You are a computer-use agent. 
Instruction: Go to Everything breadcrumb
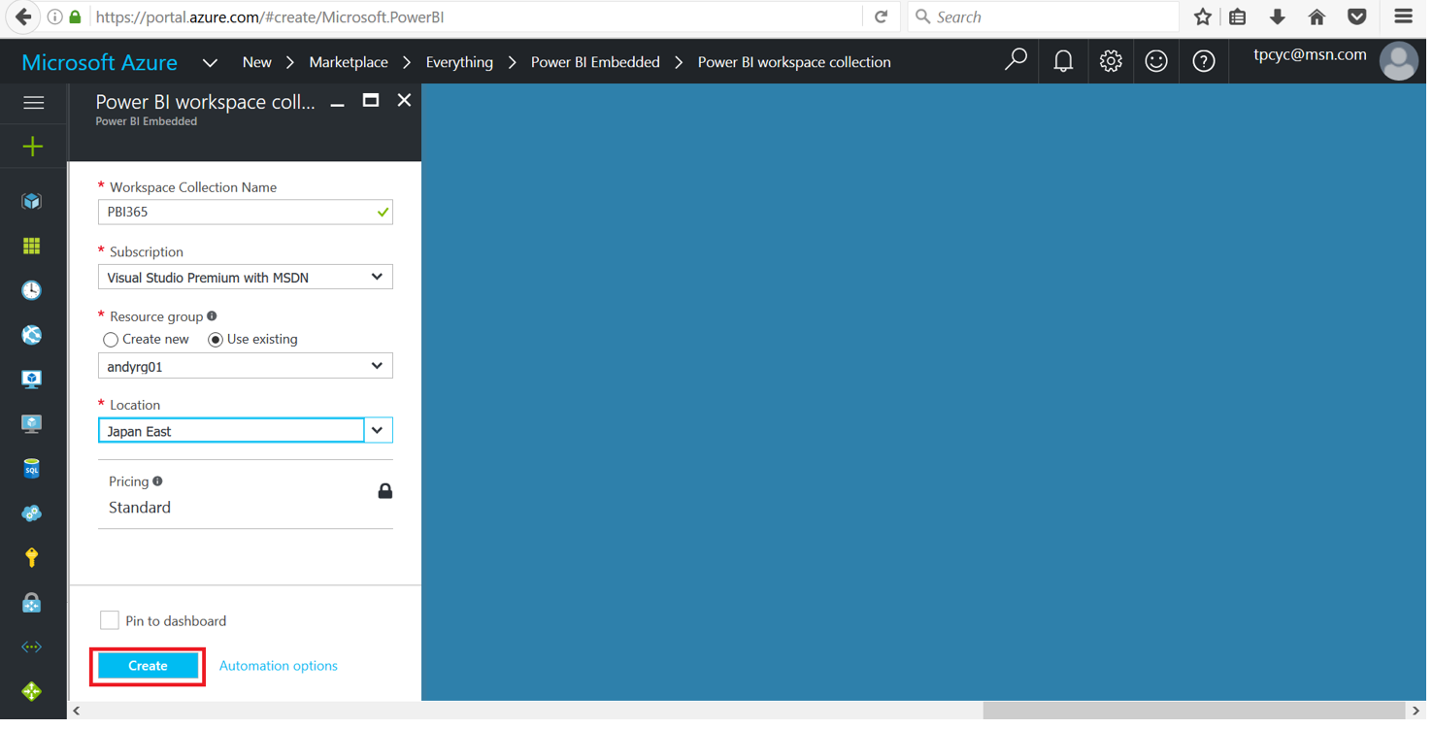pyautogui.click(x=459, y=62)
